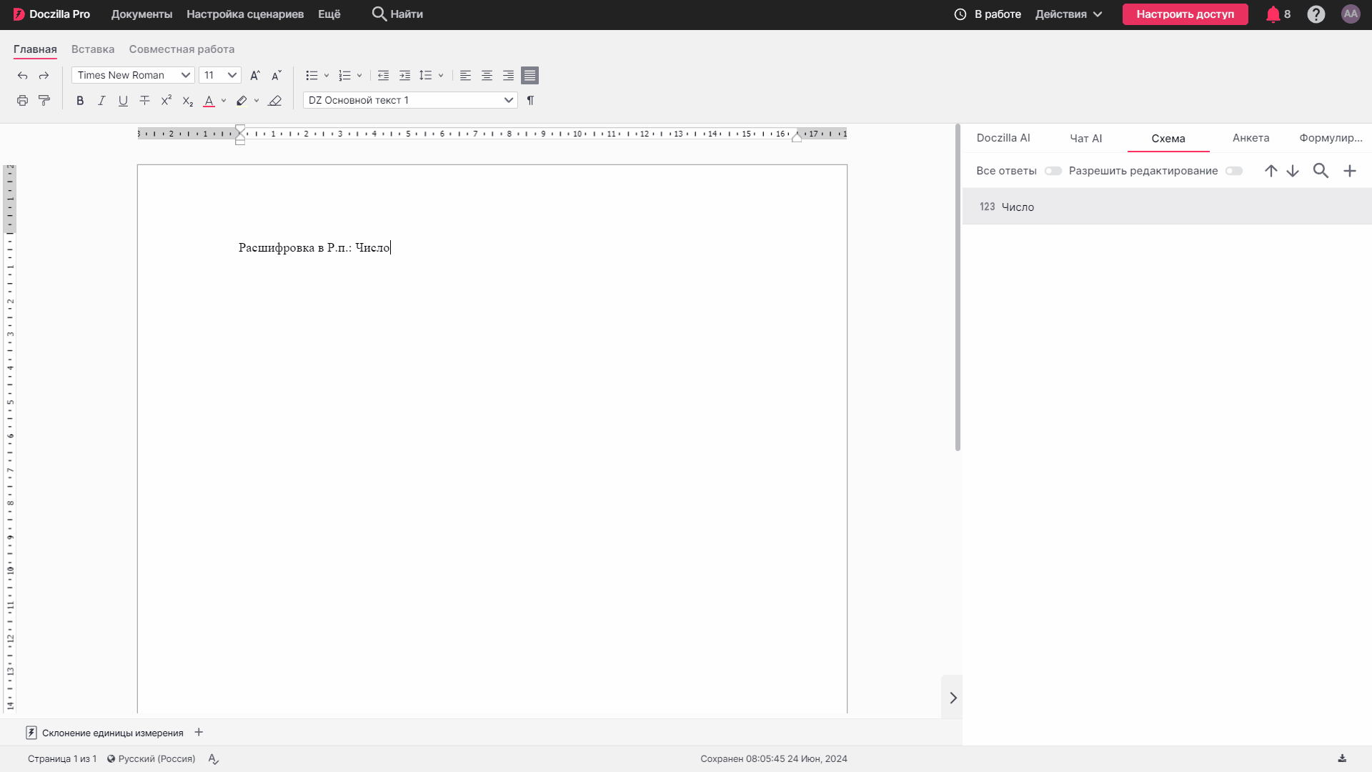The width and height of the screenshot is (1372, 772).
Task: Open Настройка сценариев menu
Action: [x=245, y=14]
